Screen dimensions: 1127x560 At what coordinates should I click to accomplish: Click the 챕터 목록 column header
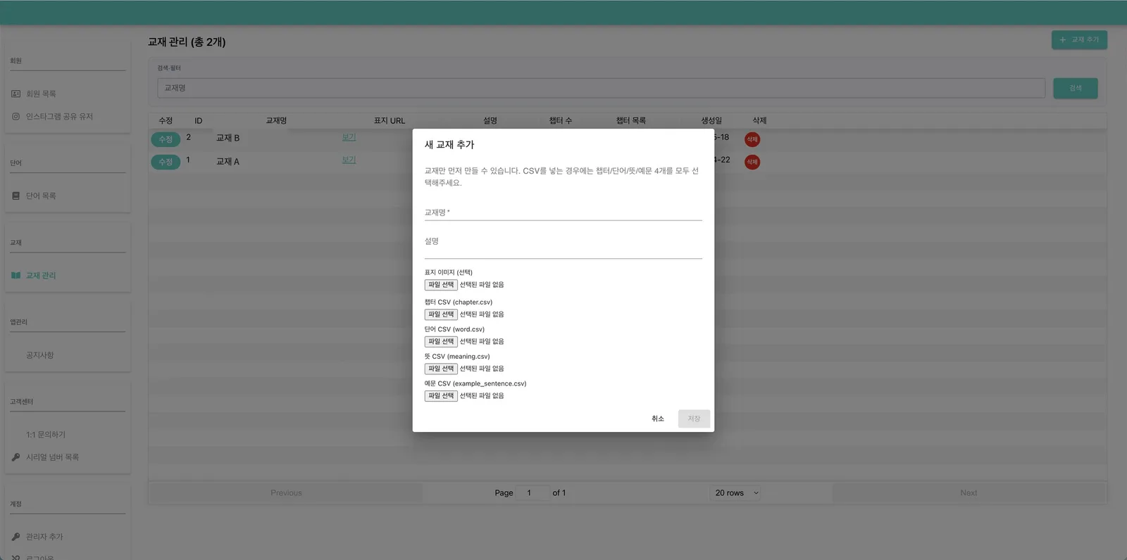631,121
